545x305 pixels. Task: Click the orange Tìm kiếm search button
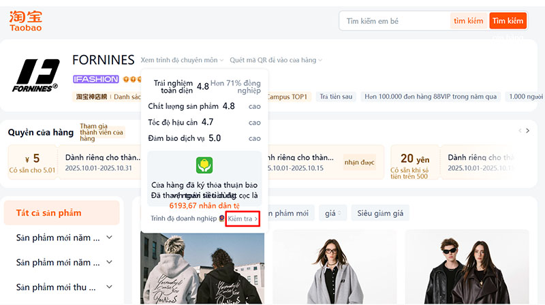point(508,21)
